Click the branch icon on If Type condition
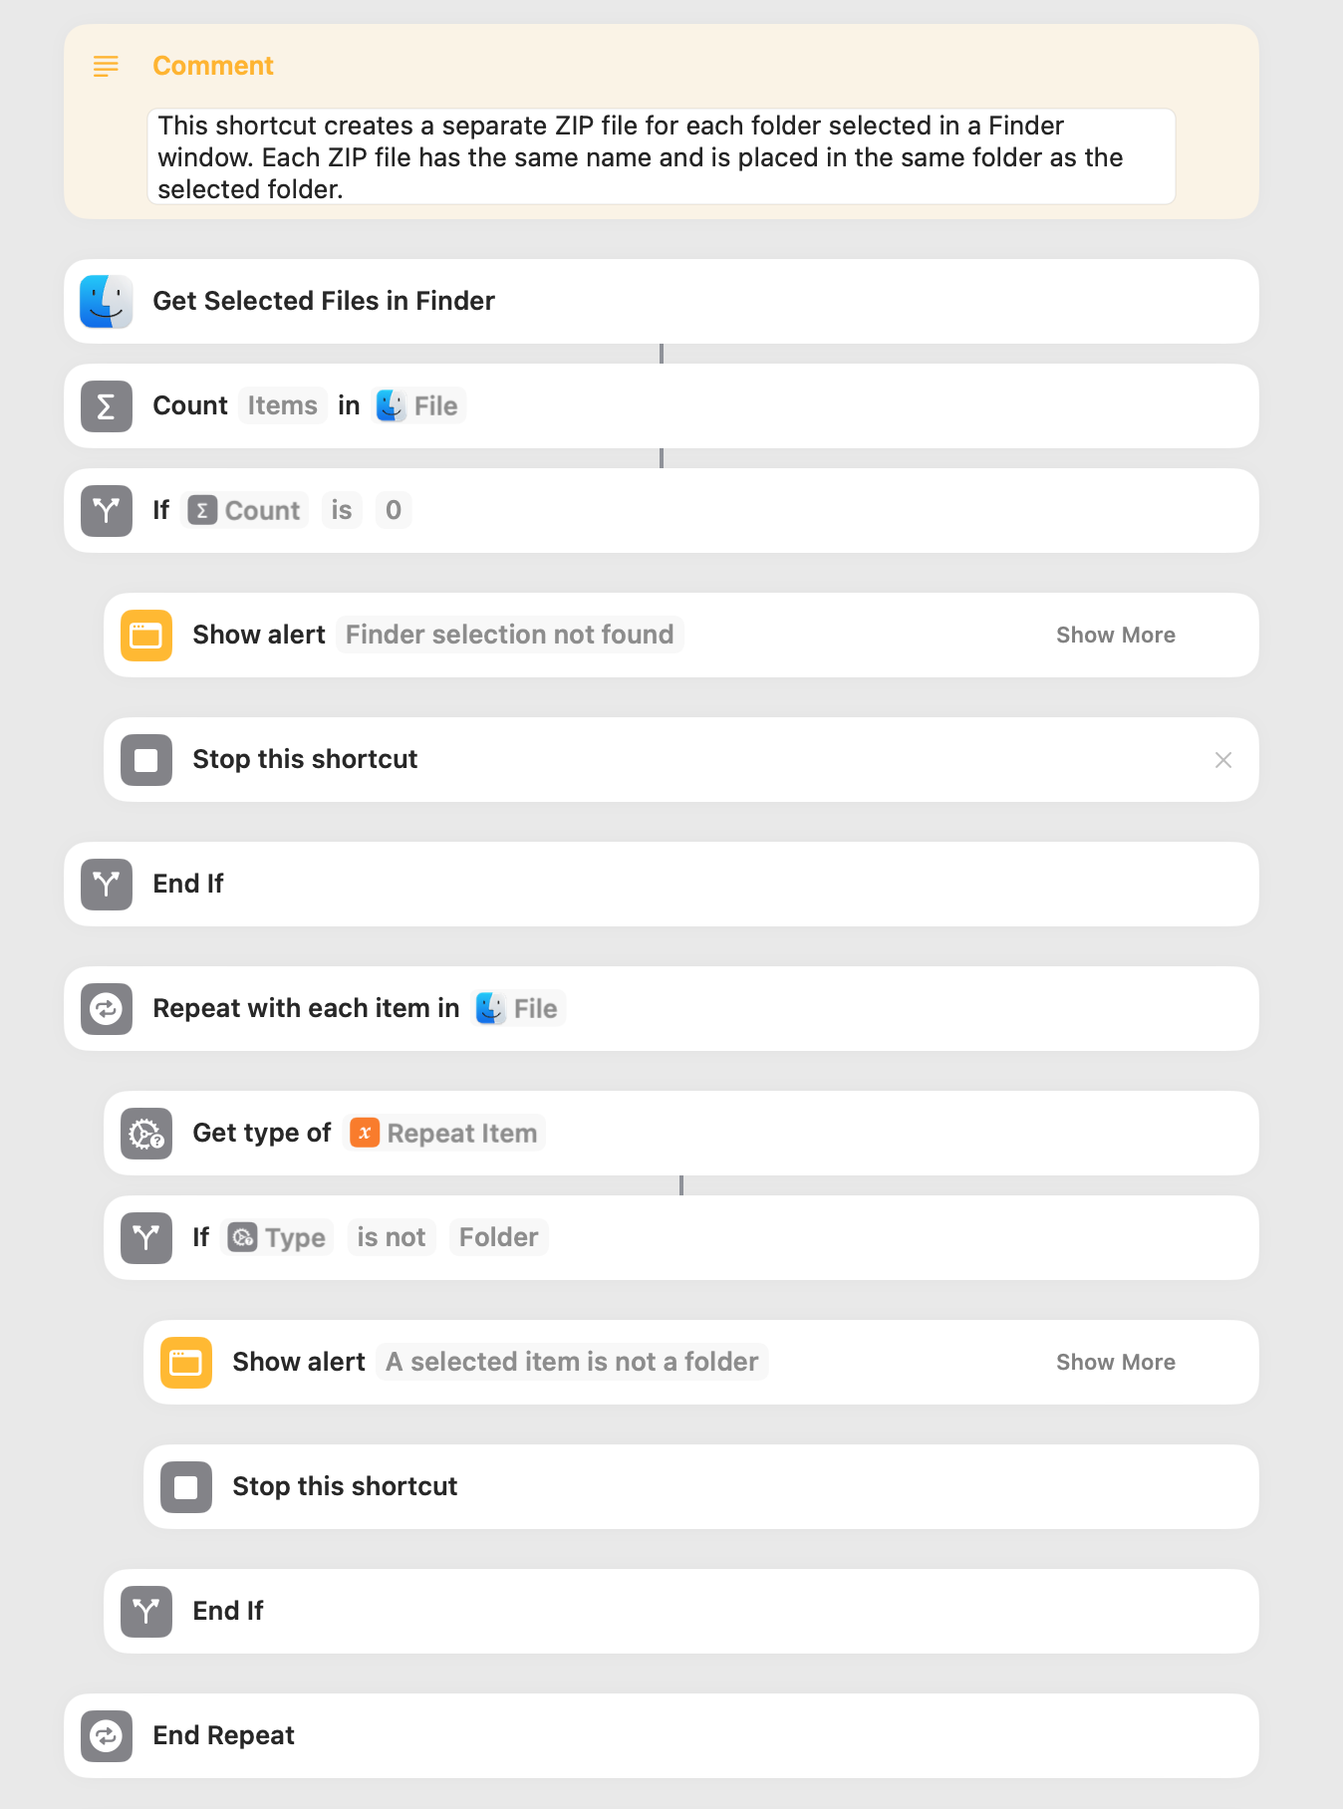This screenshot has height=1809, width=1343. [146, 1238]
